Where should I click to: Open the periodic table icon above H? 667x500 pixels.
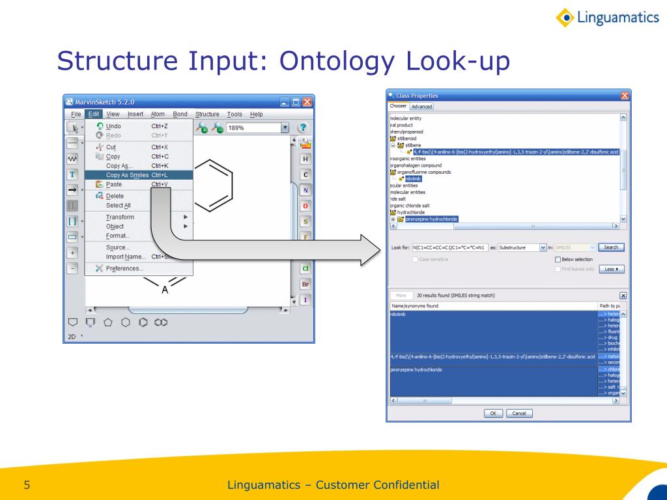coord(305,144)
